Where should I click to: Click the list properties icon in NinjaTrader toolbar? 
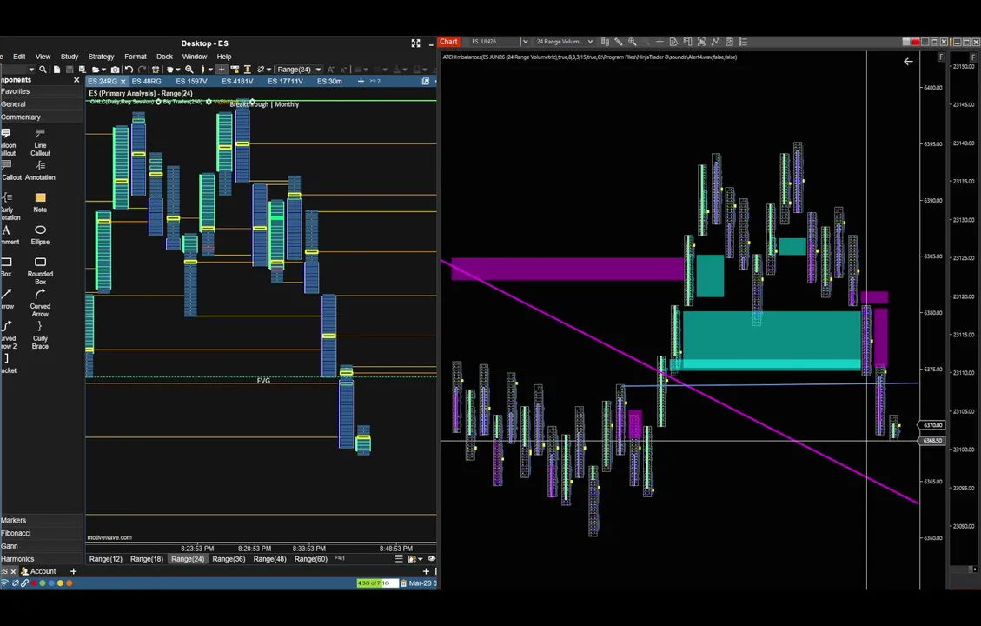[743, 42]
